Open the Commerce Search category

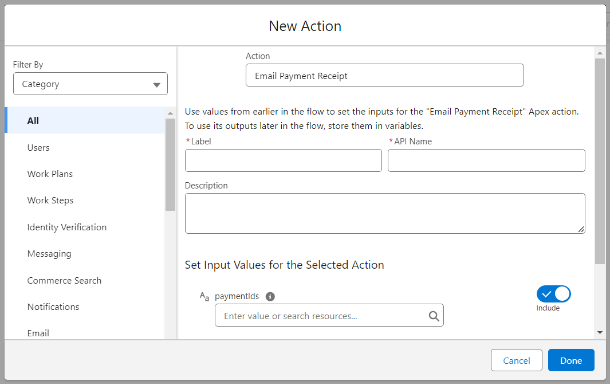[x=64, y=281]
